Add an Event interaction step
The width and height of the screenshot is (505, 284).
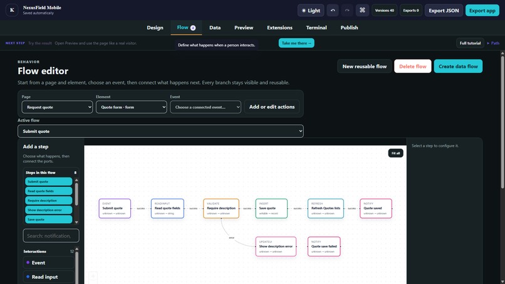49,263
